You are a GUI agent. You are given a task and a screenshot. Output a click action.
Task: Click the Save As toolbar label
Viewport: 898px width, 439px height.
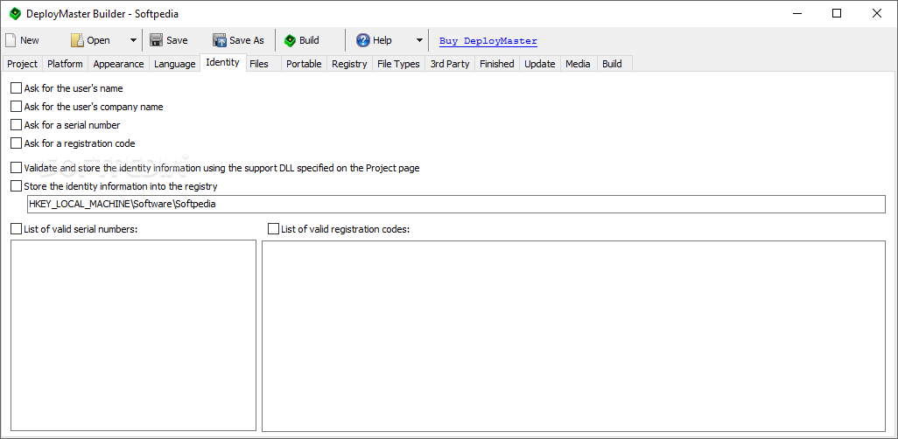(247, 40)
